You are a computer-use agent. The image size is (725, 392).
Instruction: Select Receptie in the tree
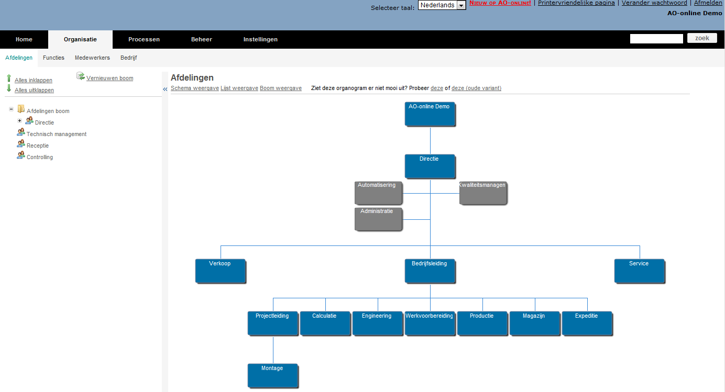point(38,146)
